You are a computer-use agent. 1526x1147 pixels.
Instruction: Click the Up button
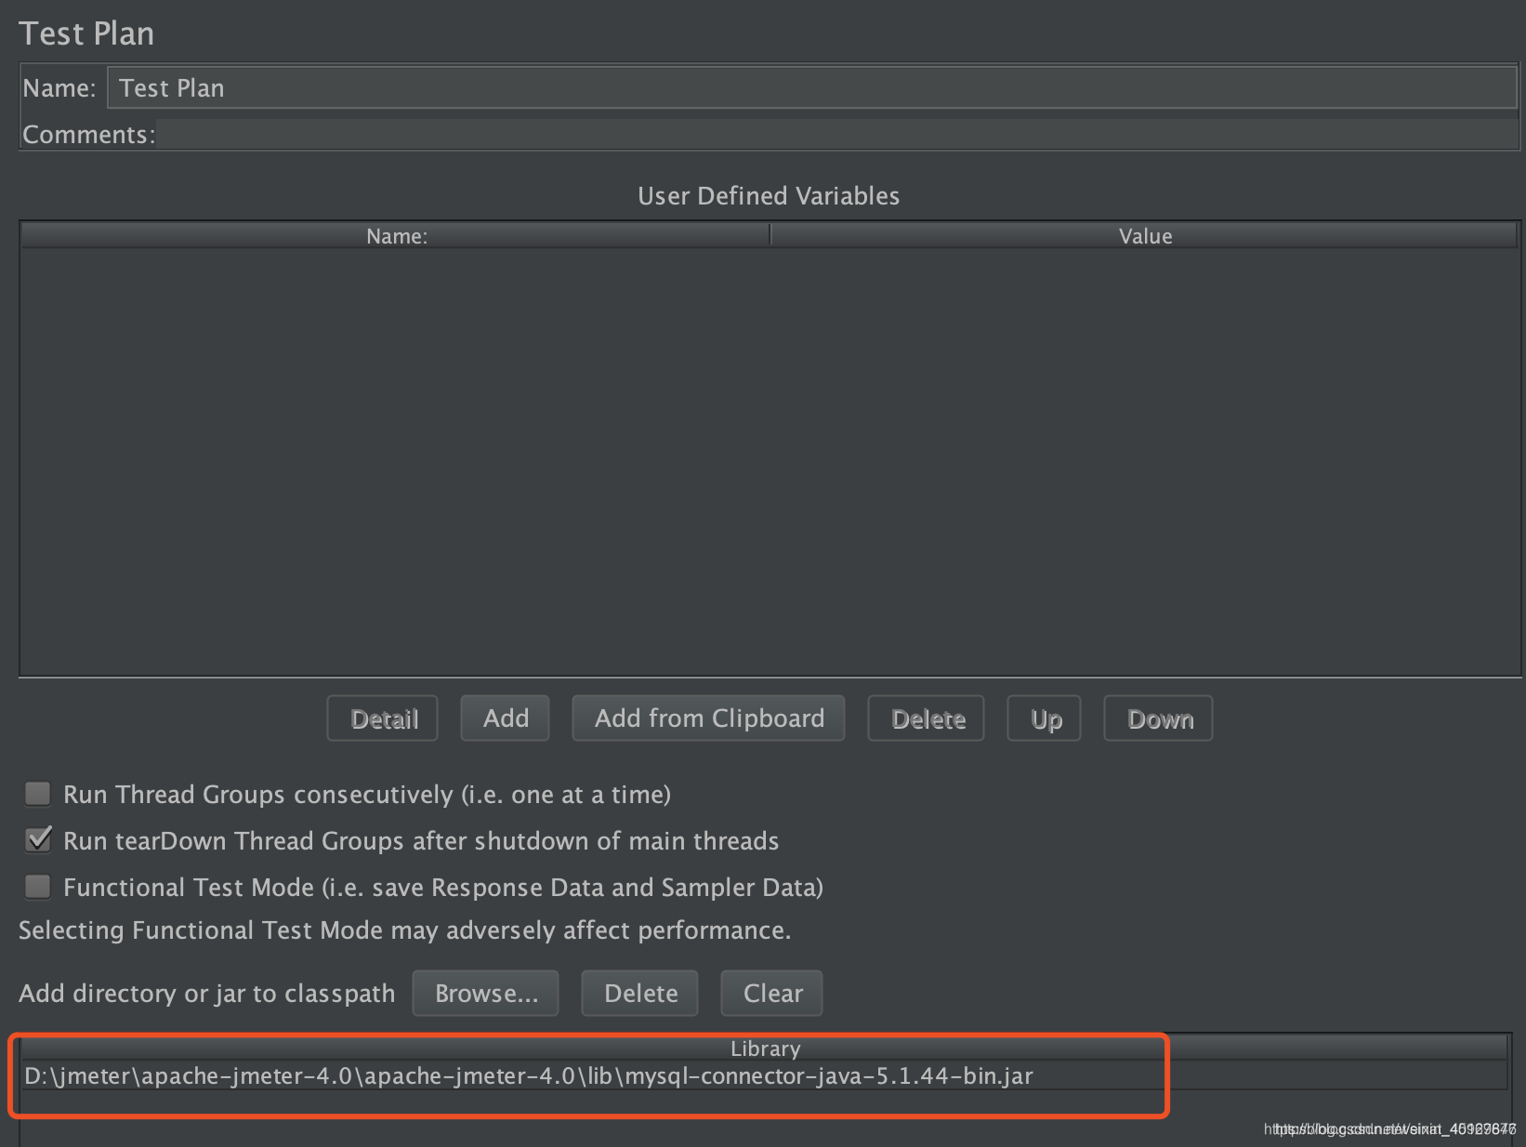click(x=1045, y=719)
